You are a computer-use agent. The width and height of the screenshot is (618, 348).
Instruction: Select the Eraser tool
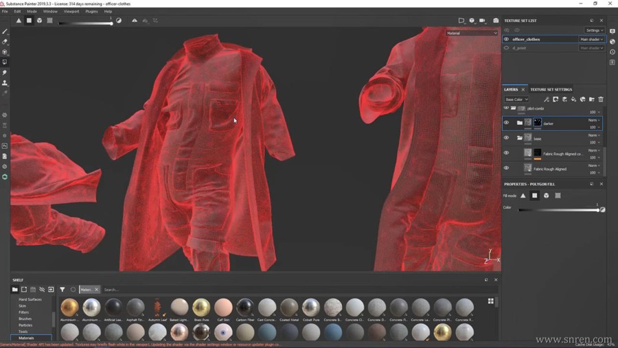5,41
